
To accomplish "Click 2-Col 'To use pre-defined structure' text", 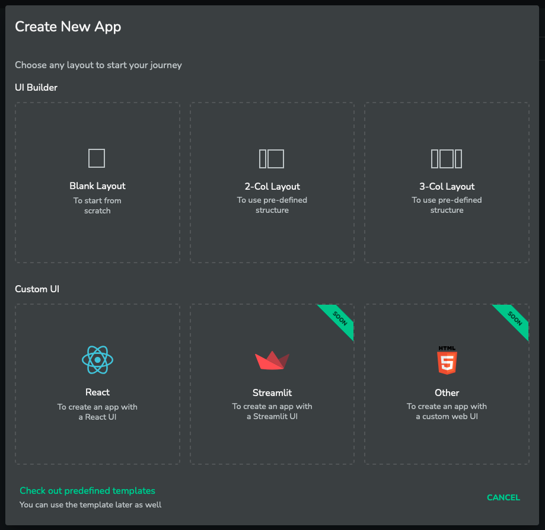I will [x=272, y=205].
